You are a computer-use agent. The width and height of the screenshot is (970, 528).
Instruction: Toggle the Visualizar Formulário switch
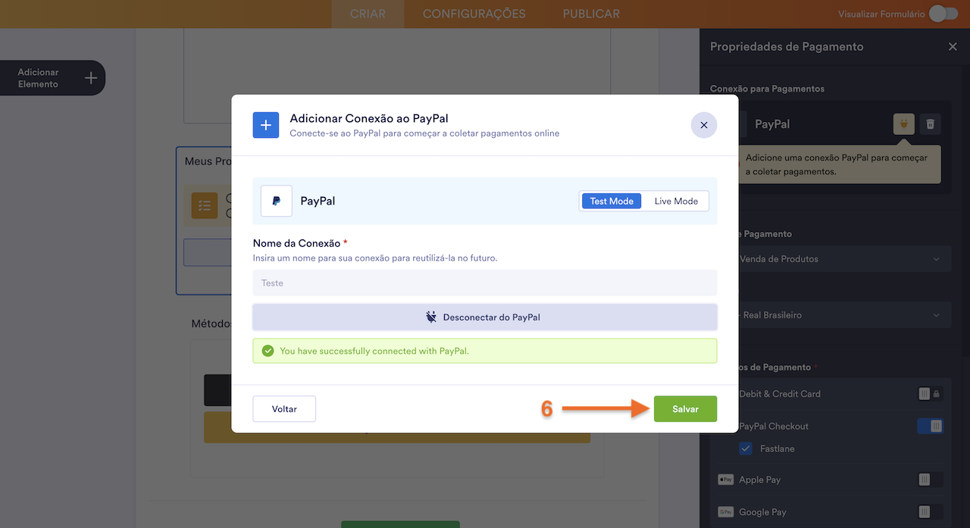943,14
